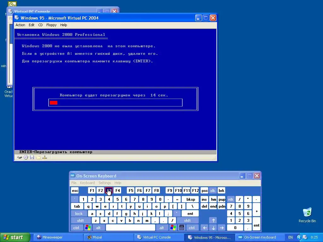Open the Edit menu in Virtual PC

32,25
